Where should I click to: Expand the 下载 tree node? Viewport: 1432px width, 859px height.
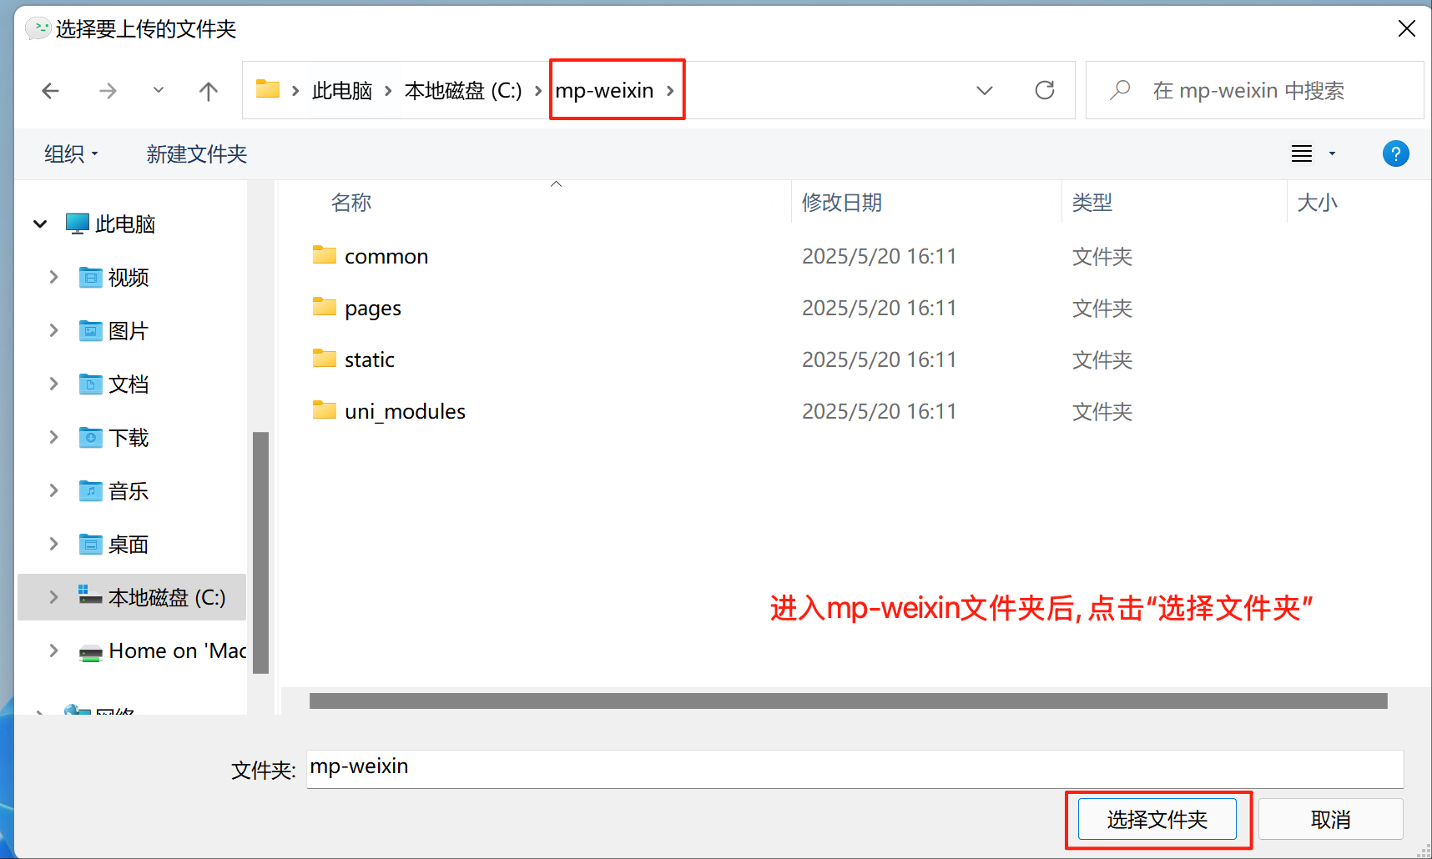(x=54, y=437)
